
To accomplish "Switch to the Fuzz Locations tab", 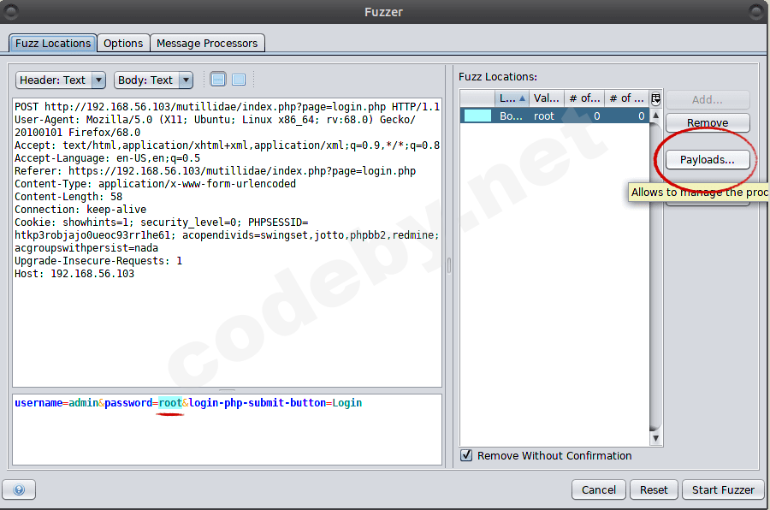I will click(x=52, y=44).
